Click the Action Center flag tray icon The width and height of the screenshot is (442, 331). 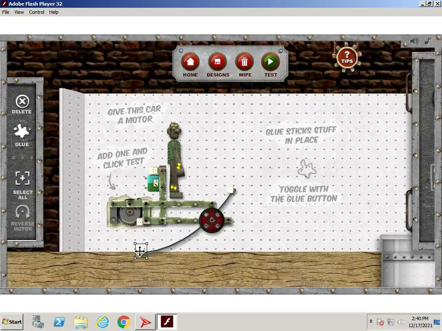coord(380,322)
